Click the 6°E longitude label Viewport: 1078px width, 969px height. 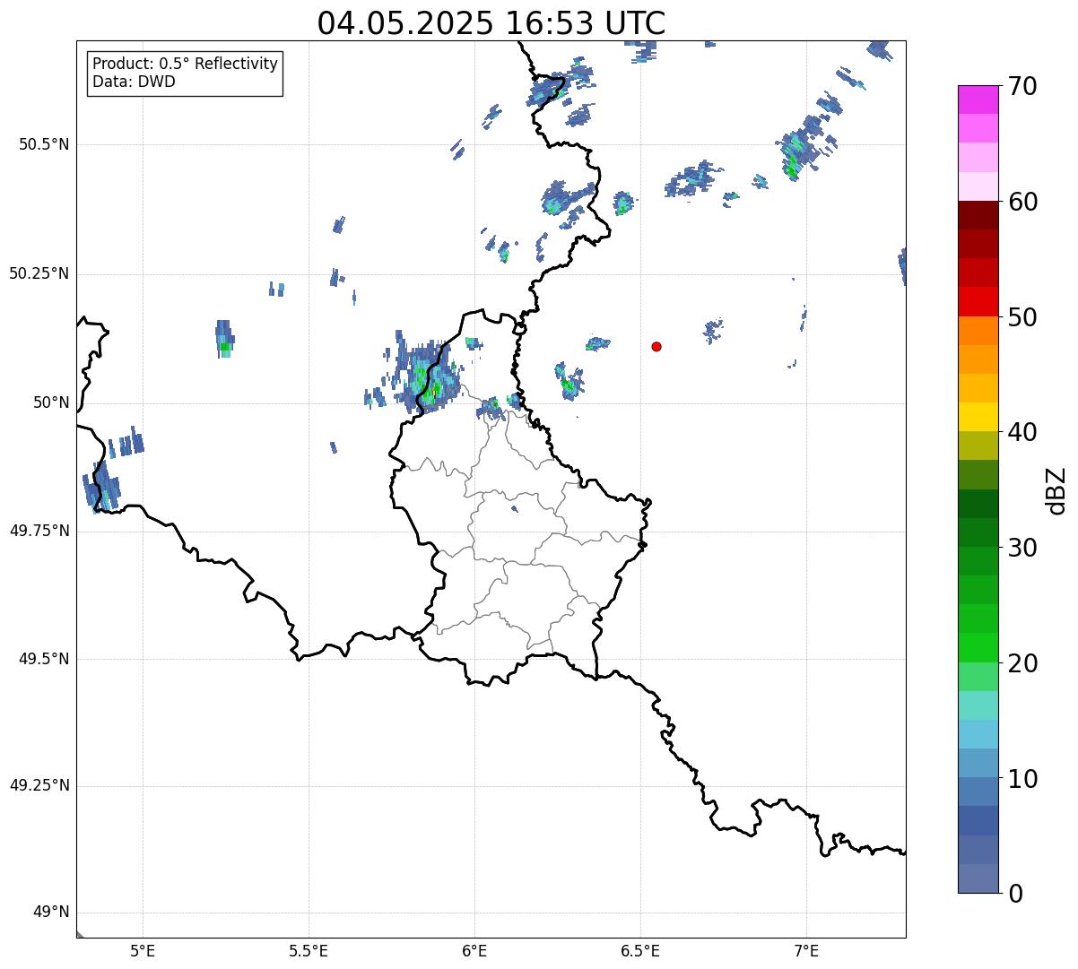[474, 951]
